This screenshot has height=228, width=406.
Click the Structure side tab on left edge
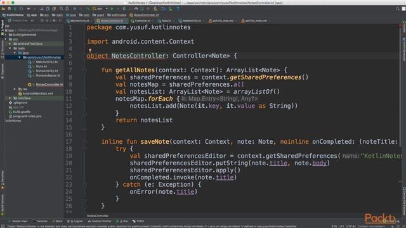point(3,49)
